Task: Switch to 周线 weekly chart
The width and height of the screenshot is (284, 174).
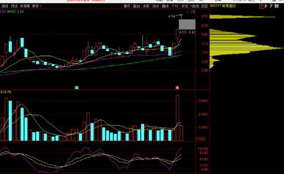Action: pos(5,6)
